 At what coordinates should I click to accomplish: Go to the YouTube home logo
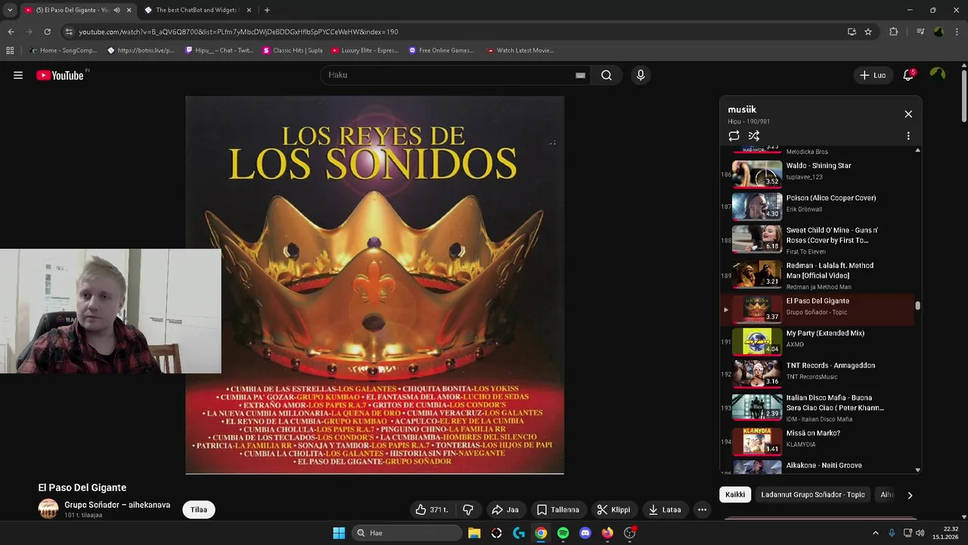[x=60, y=75]
